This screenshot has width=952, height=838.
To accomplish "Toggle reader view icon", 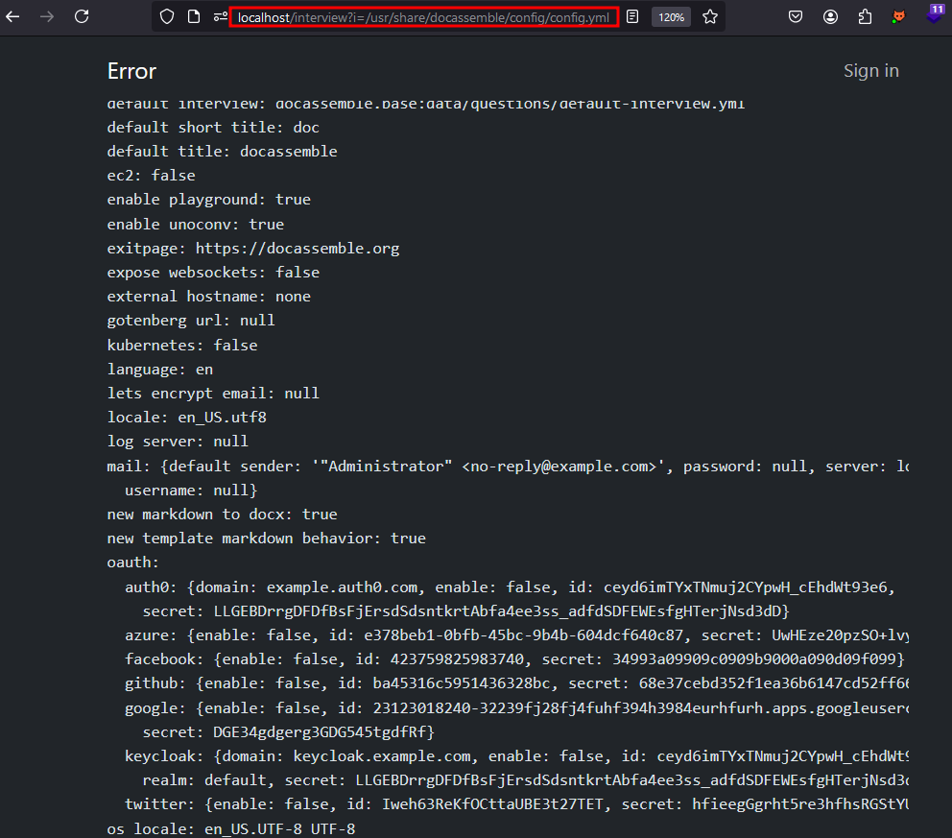I will point(632,17).
